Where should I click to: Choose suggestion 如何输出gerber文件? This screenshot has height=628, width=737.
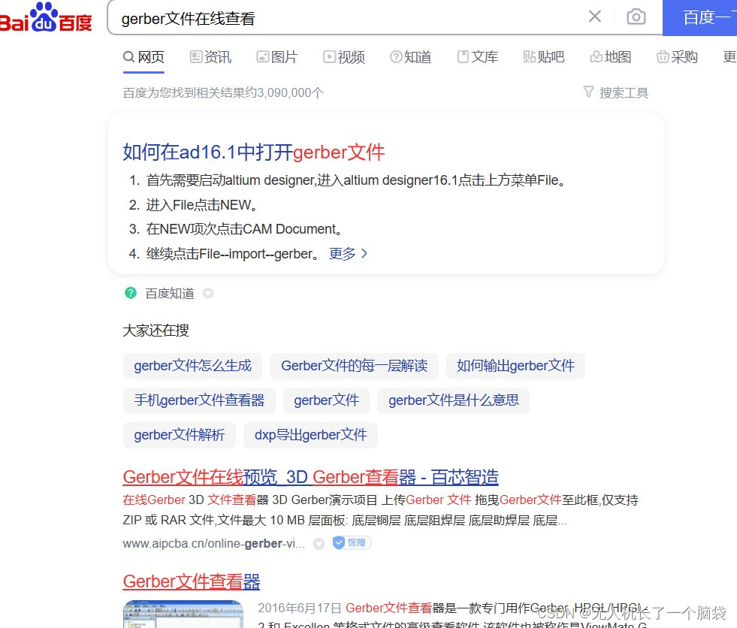point(515,366)
